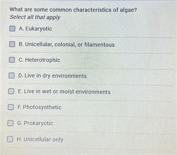Choose the 'Unicellular, colonial, or filamentous' label text
177x155 pixels.
click(70, 44)
